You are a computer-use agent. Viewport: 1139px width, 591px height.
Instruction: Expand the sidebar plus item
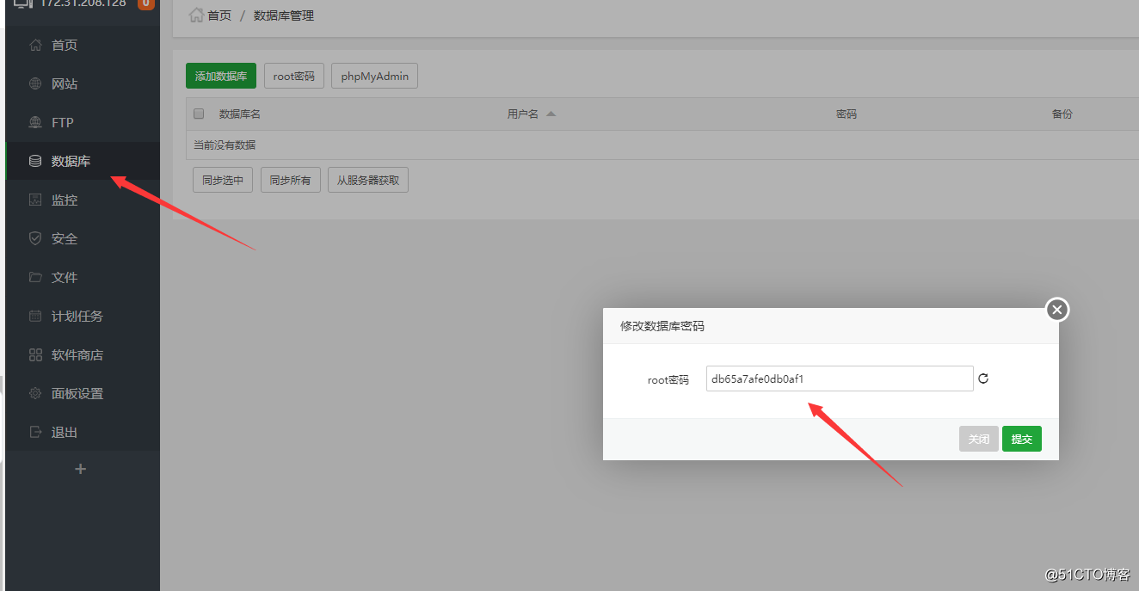80,469
